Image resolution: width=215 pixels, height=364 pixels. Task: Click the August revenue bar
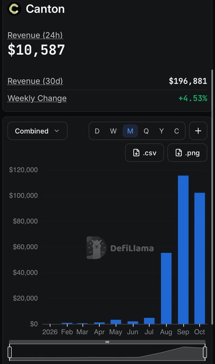tap(166, 289)
